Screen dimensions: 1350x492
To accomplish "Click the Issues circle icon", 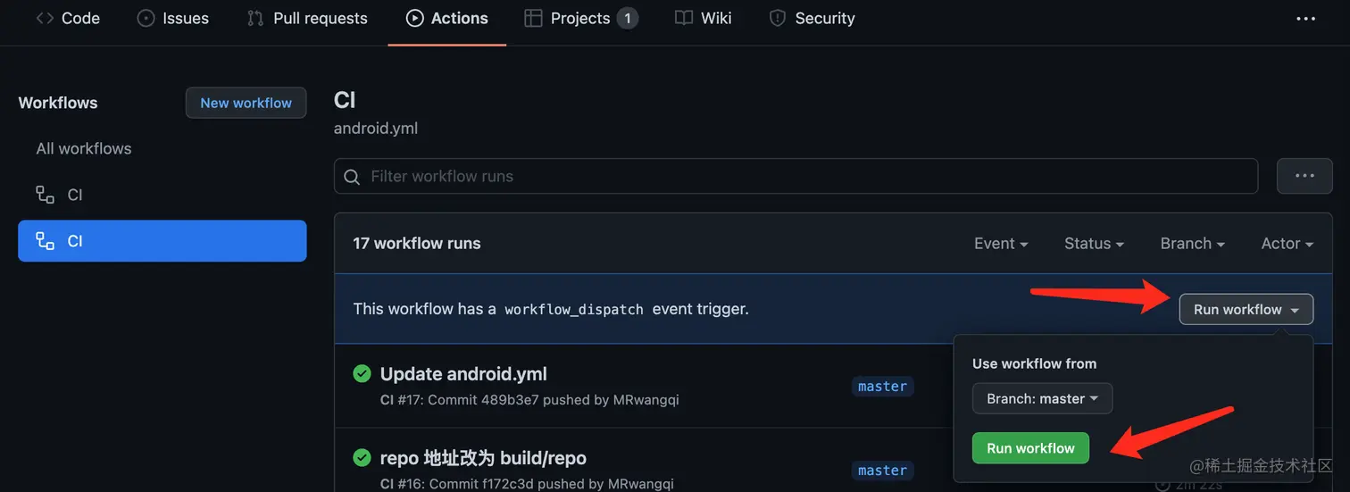I will [146, 18].
